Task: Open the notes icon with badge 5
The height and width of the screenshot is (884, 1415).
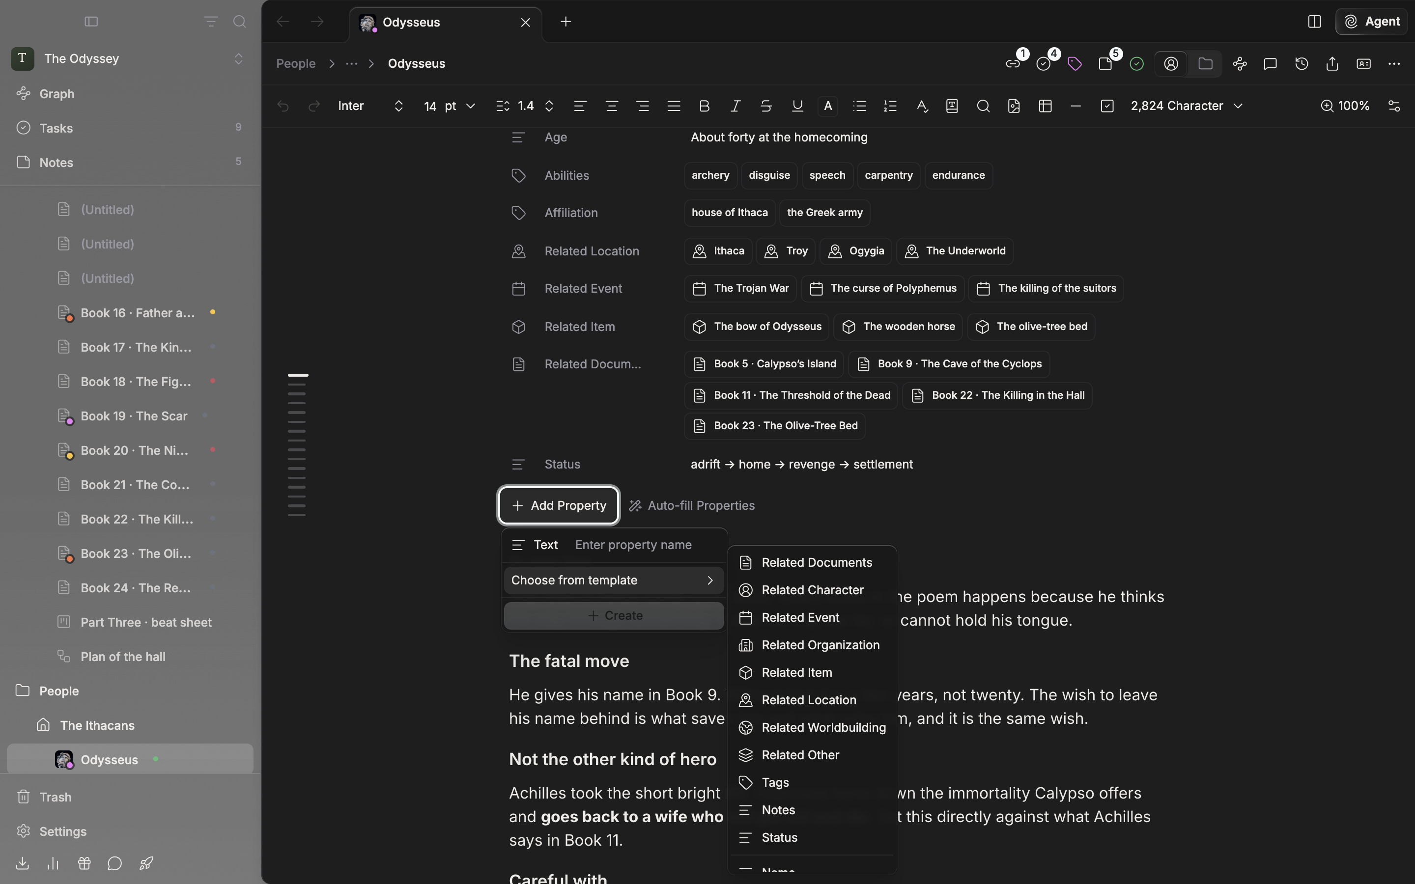Action: [x=1105, y=64]
